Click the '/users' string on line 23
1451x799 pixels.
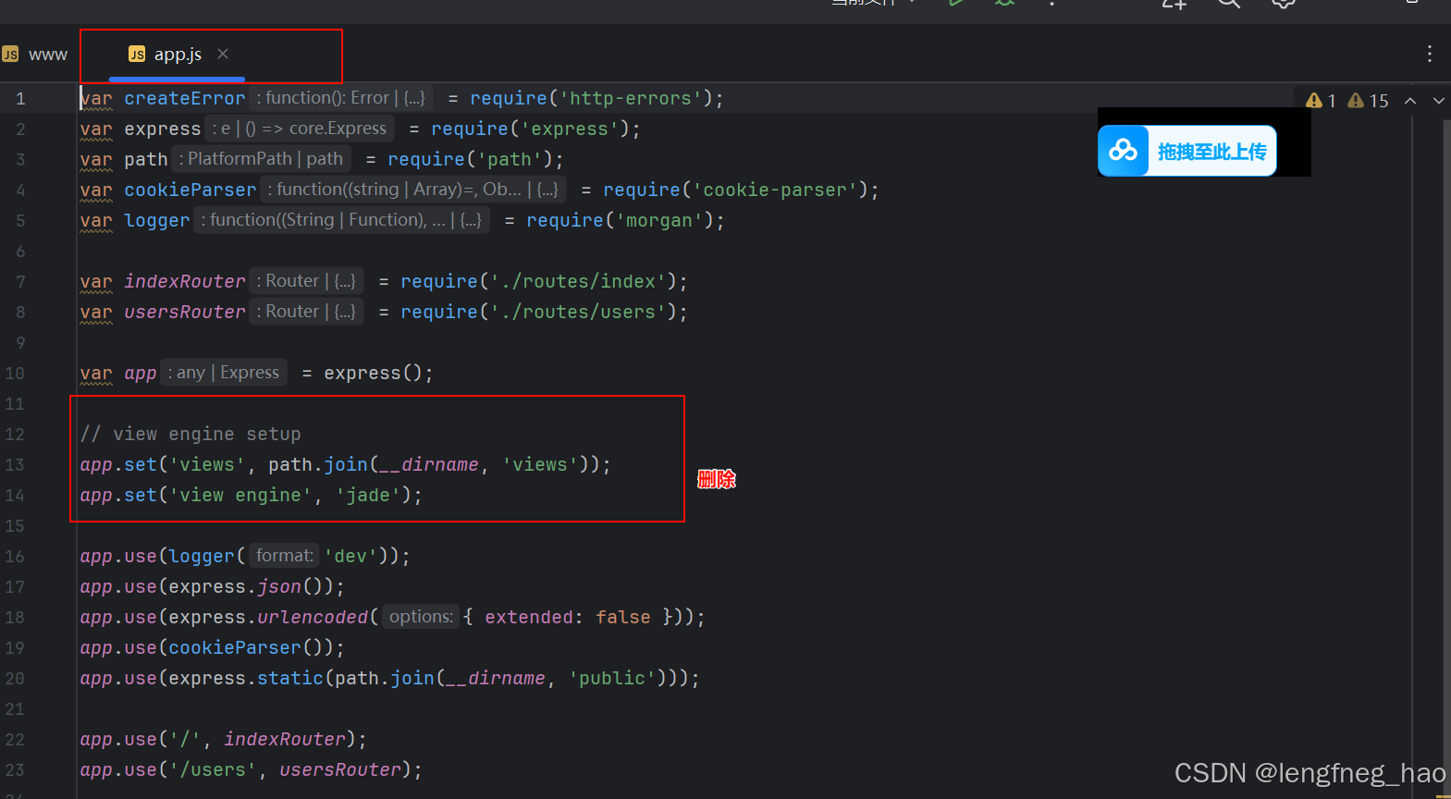click(x=213, y=769)
